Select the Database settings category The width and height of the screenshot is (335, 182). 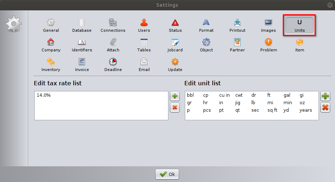(82, 25)
